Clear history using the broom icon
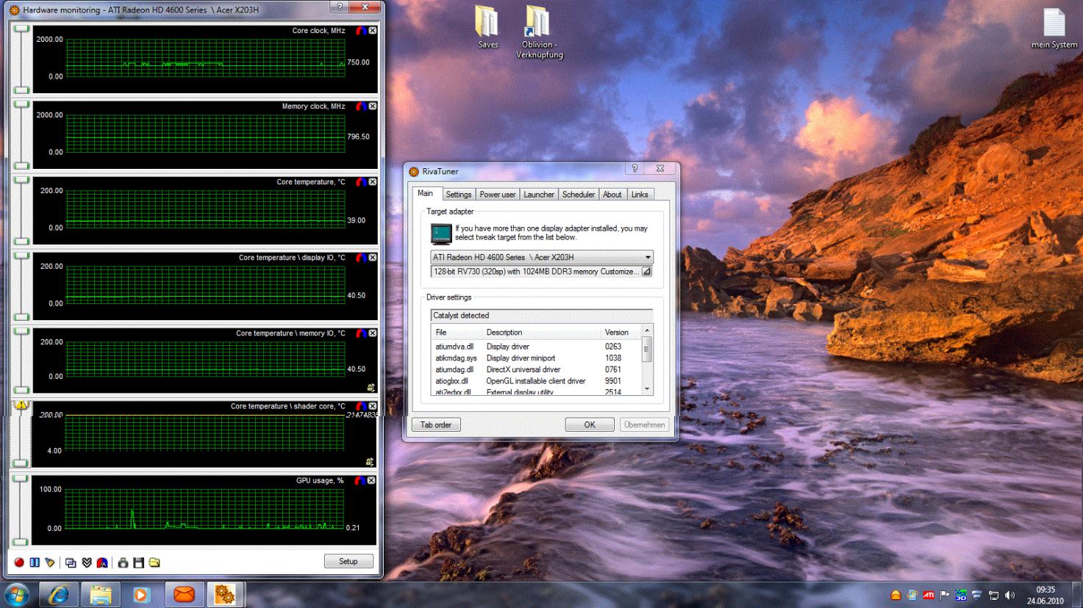Screen dimensions: 1083x608 pyautogui.click(x=50, y=562)
